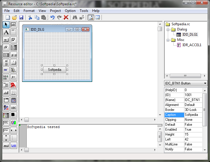
Task: Click the properties list scroll-down arrow
Action: [205, 150]
